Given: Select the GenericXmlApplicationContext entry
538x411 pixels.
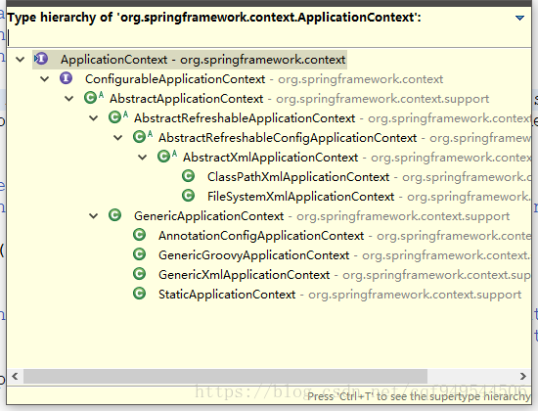Looking at the screenshot, I should [x=344, y=275].
